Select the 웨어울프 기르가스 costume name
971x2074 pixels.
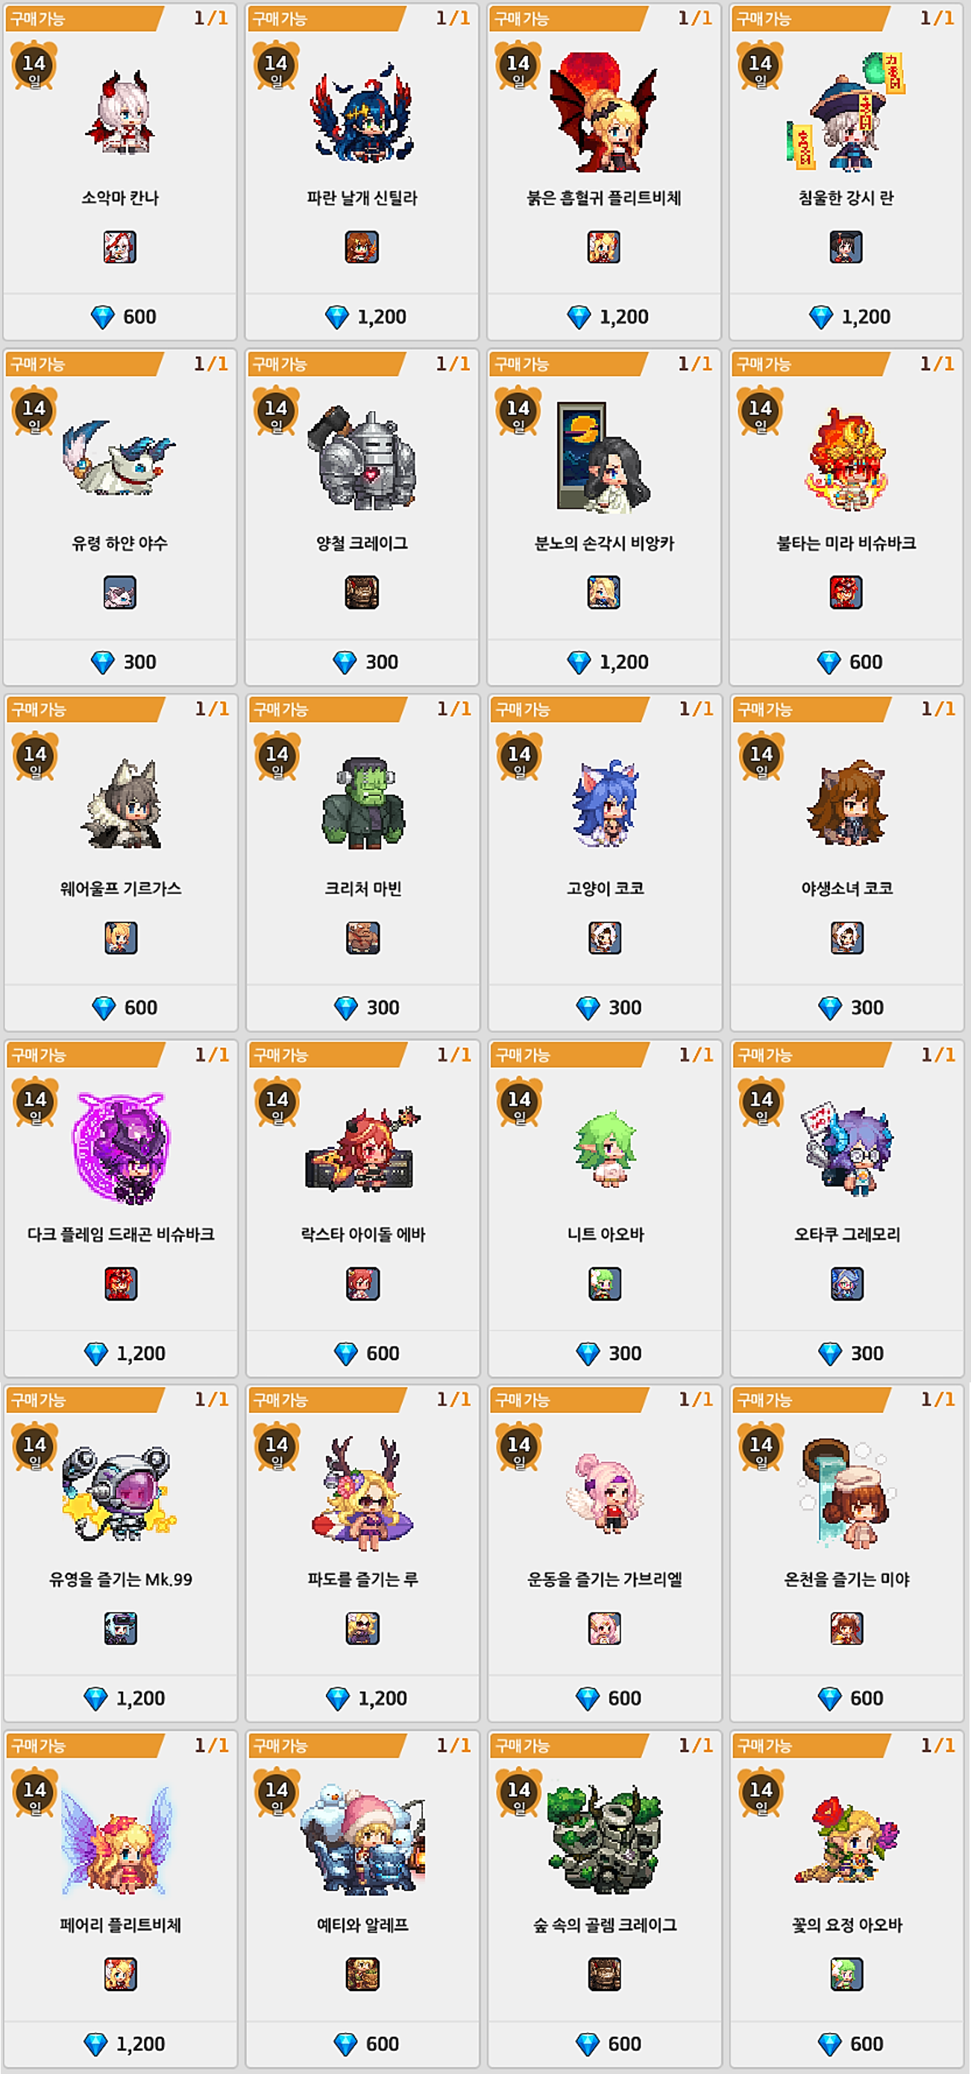(x=121, y=889)
